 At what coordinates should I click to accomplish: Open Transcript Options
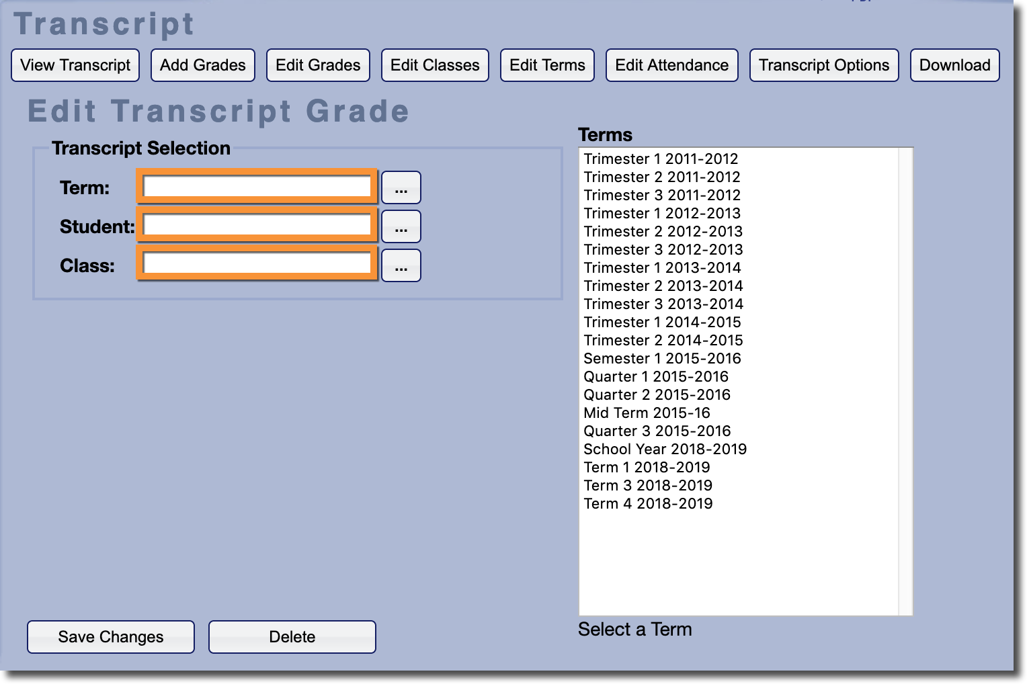tap(823, 65)
